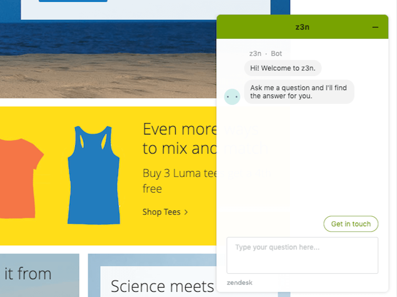The width and height of the screenshot is (397, 297).
Task: Click the z3n title in chat header
Action: (x=302, y=27)
